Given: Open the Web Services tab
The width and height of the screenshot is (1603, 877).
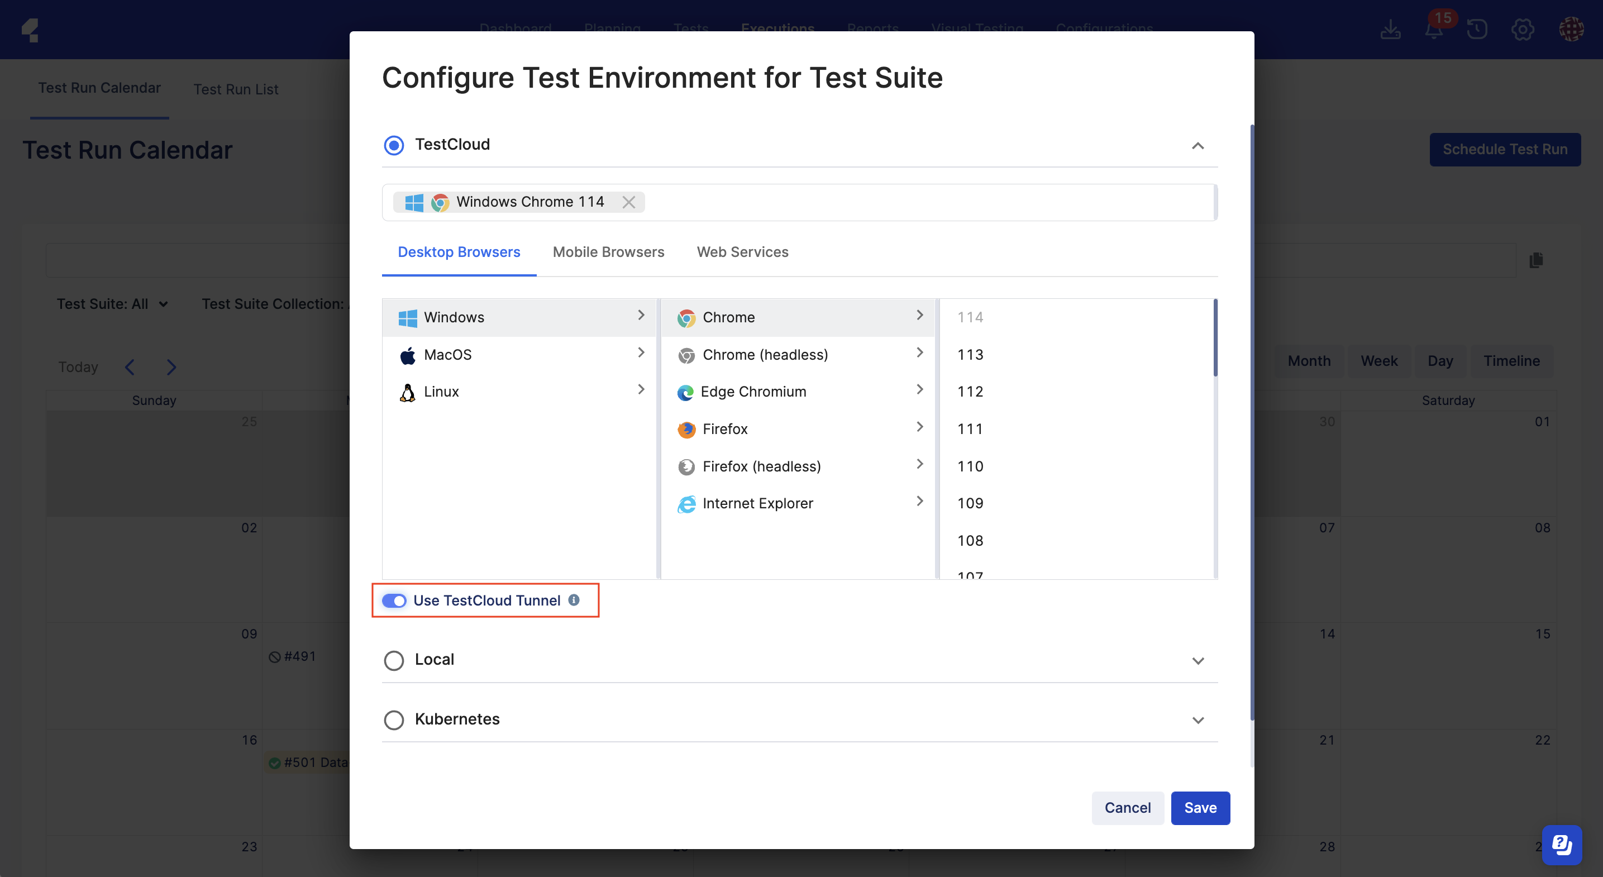Looking at the screenshot, I should [x=742, y=252].
